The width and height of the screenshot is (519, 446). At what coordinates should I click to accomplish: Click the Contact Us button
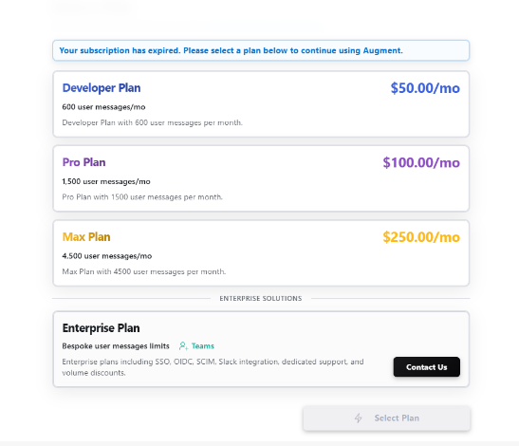pyautogui.click(x=426, y=367)
